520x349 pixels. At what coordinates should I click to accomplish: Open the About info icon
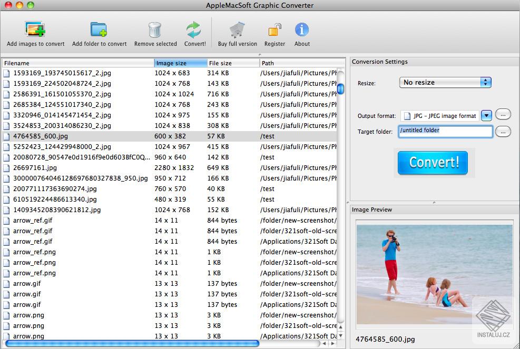(301, 30)
